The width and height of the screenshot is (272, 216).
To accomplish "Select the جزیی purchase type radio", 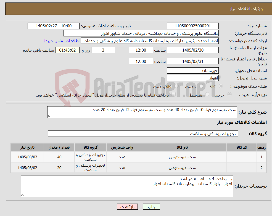I will (x=229, y=94).
